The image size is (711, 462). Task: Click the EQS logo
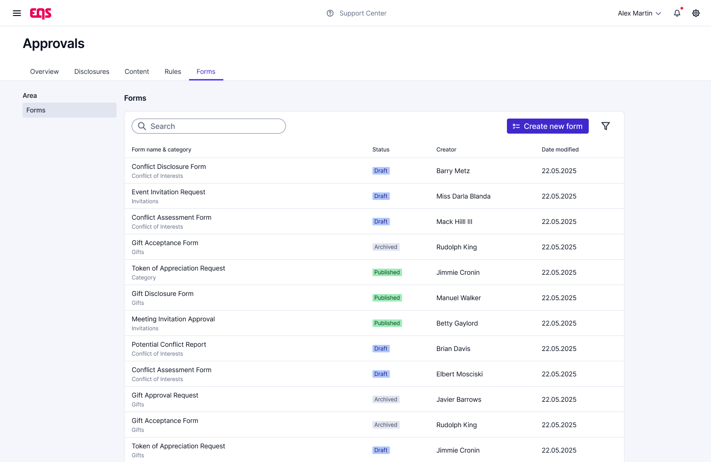[41, 13]
